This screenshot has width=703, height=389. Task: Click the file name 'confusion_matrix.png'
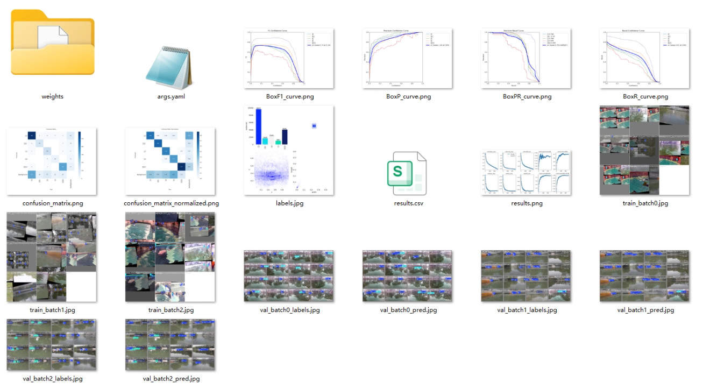52,203
